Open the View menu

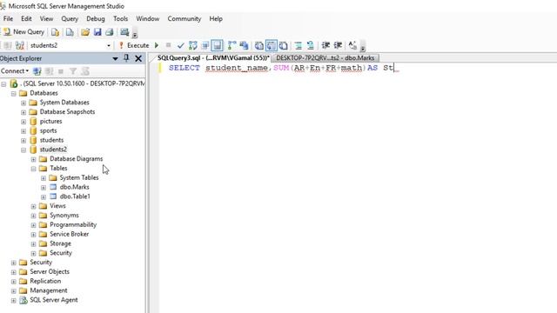(x=46, y=19)
